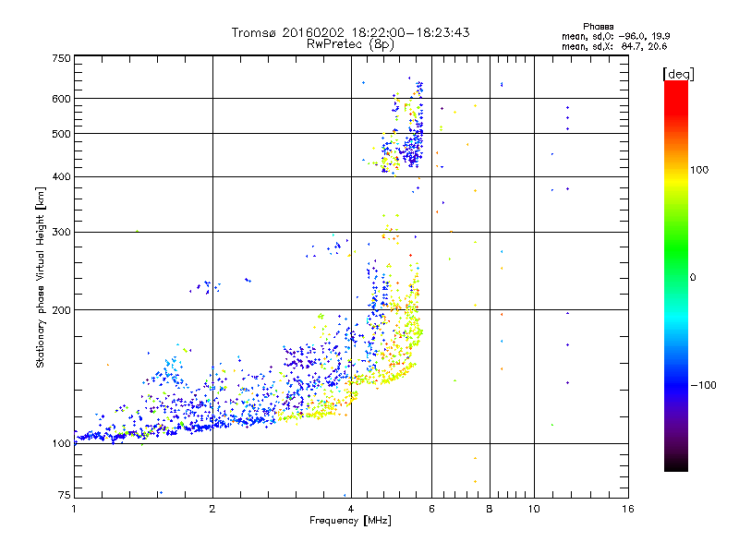Image resolution: width=739 pixels, height=554 pixels.
Task: Click y-axis tick label '500'
Action: click(x=61, y=134)
